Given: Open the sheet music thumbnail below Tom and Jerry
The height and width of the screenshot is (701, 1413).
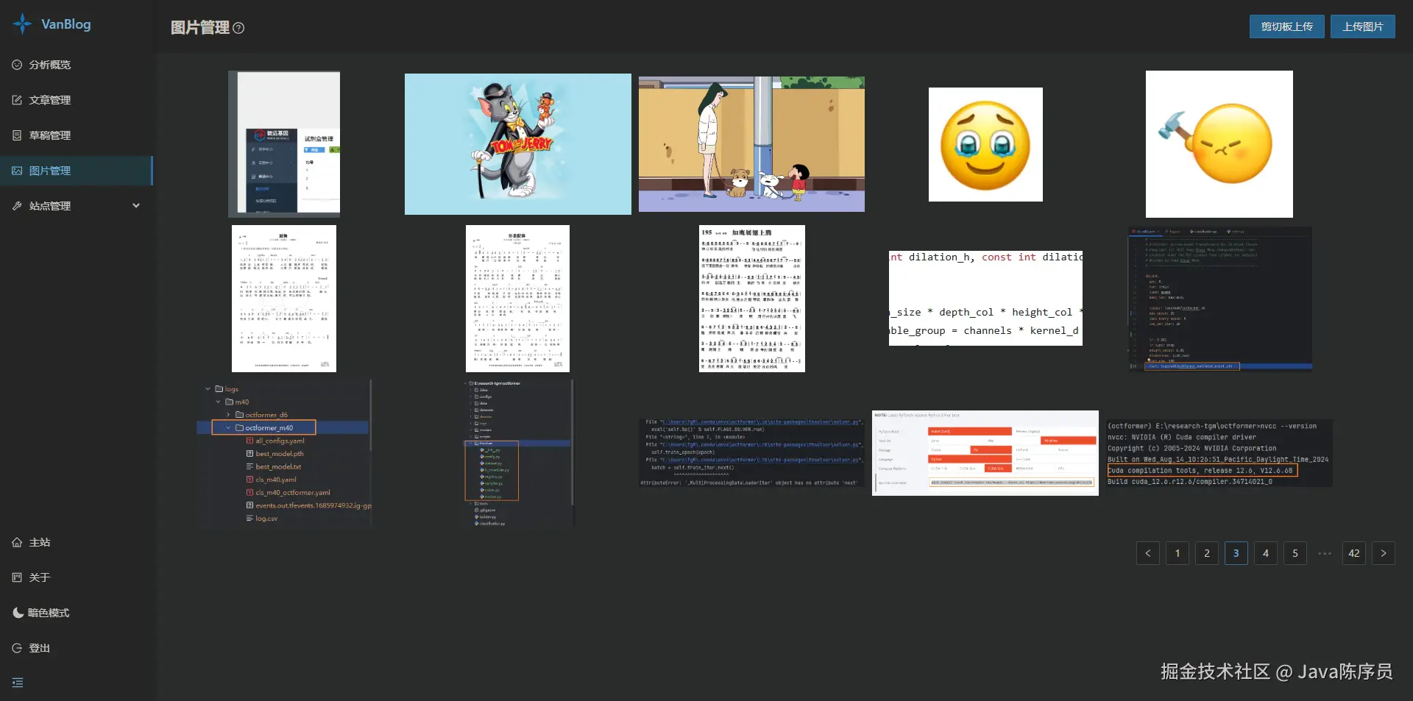Looking at the screenshot, I should pos(518,299).
